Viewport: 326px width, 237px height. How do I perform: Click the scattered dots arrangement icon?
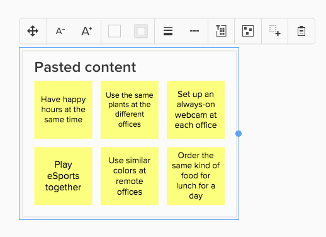[248, 31]
